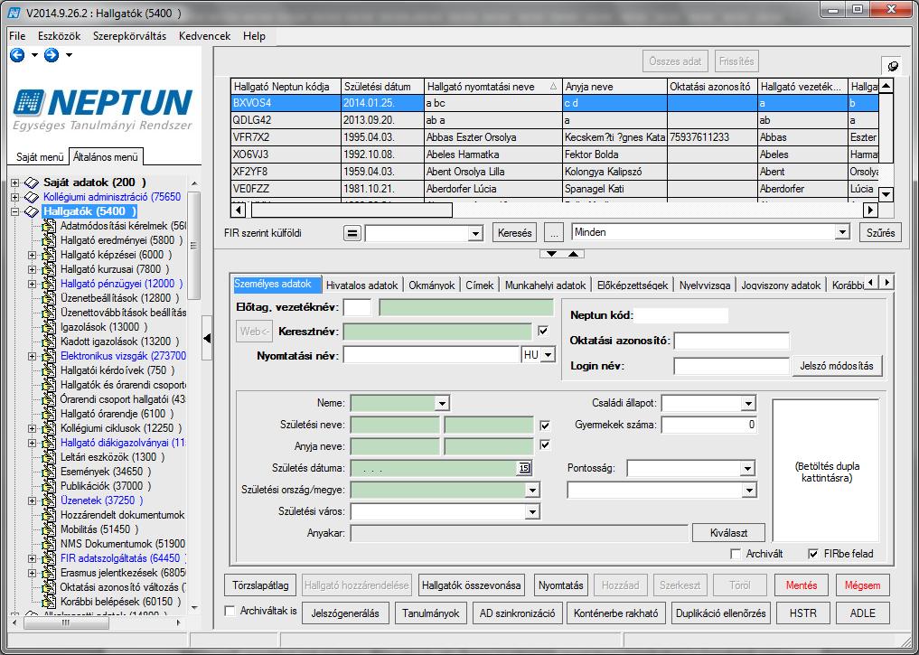Uncheck the FIRbe felad checkbox
Screen dimensions: 919x655
tap(813, 554)
